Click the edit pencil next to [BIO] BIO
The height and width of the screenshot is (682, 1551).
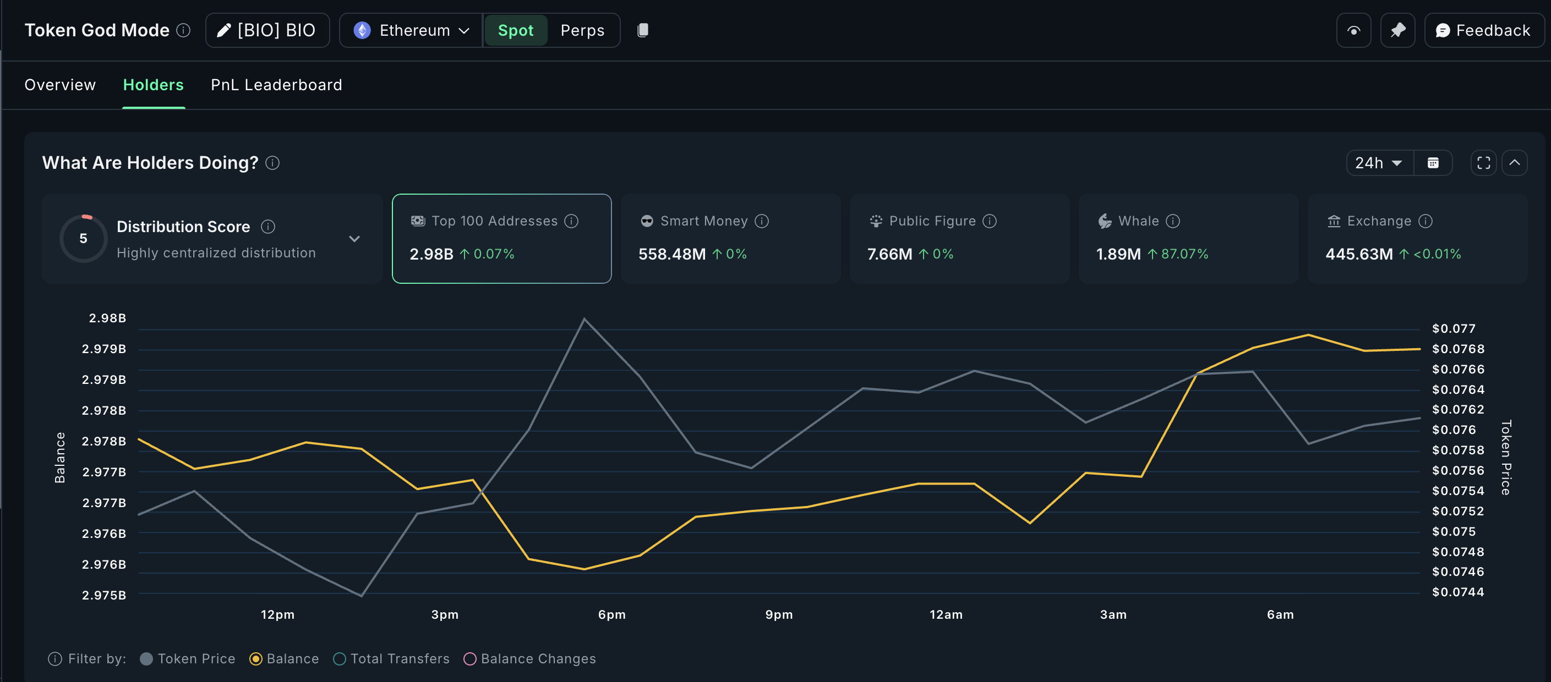[224, 30]
